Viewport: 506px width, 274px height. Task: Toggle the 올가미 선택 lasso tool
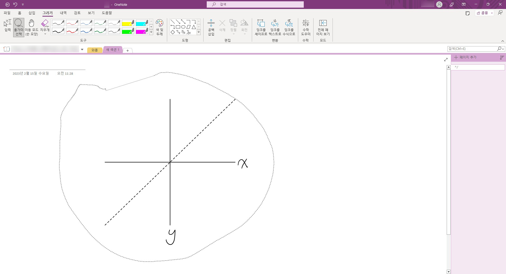coord(18,27)
